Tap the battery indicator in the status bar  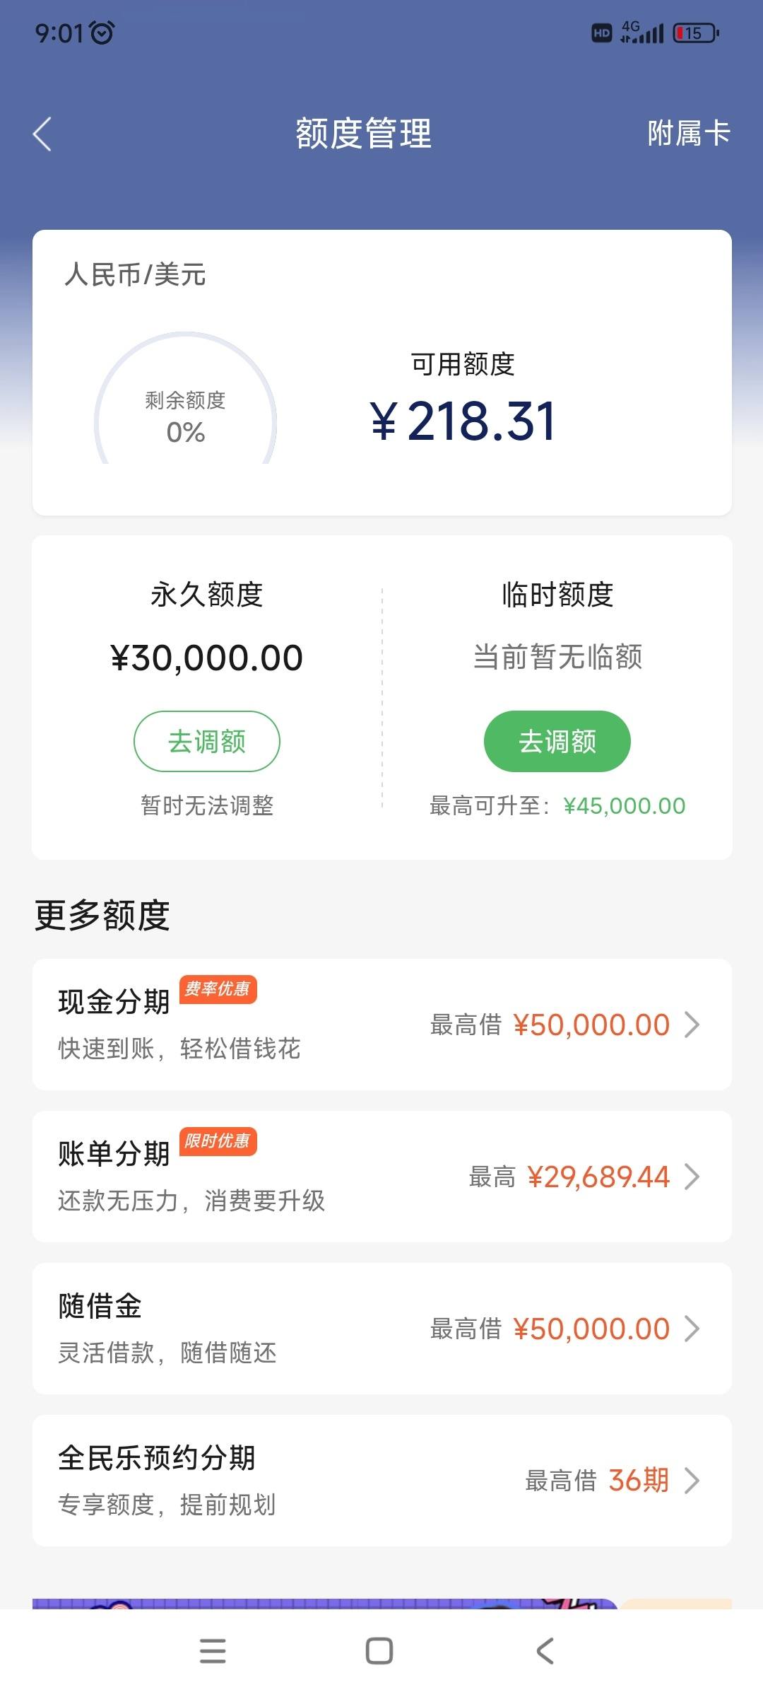[x=697, y=33]
